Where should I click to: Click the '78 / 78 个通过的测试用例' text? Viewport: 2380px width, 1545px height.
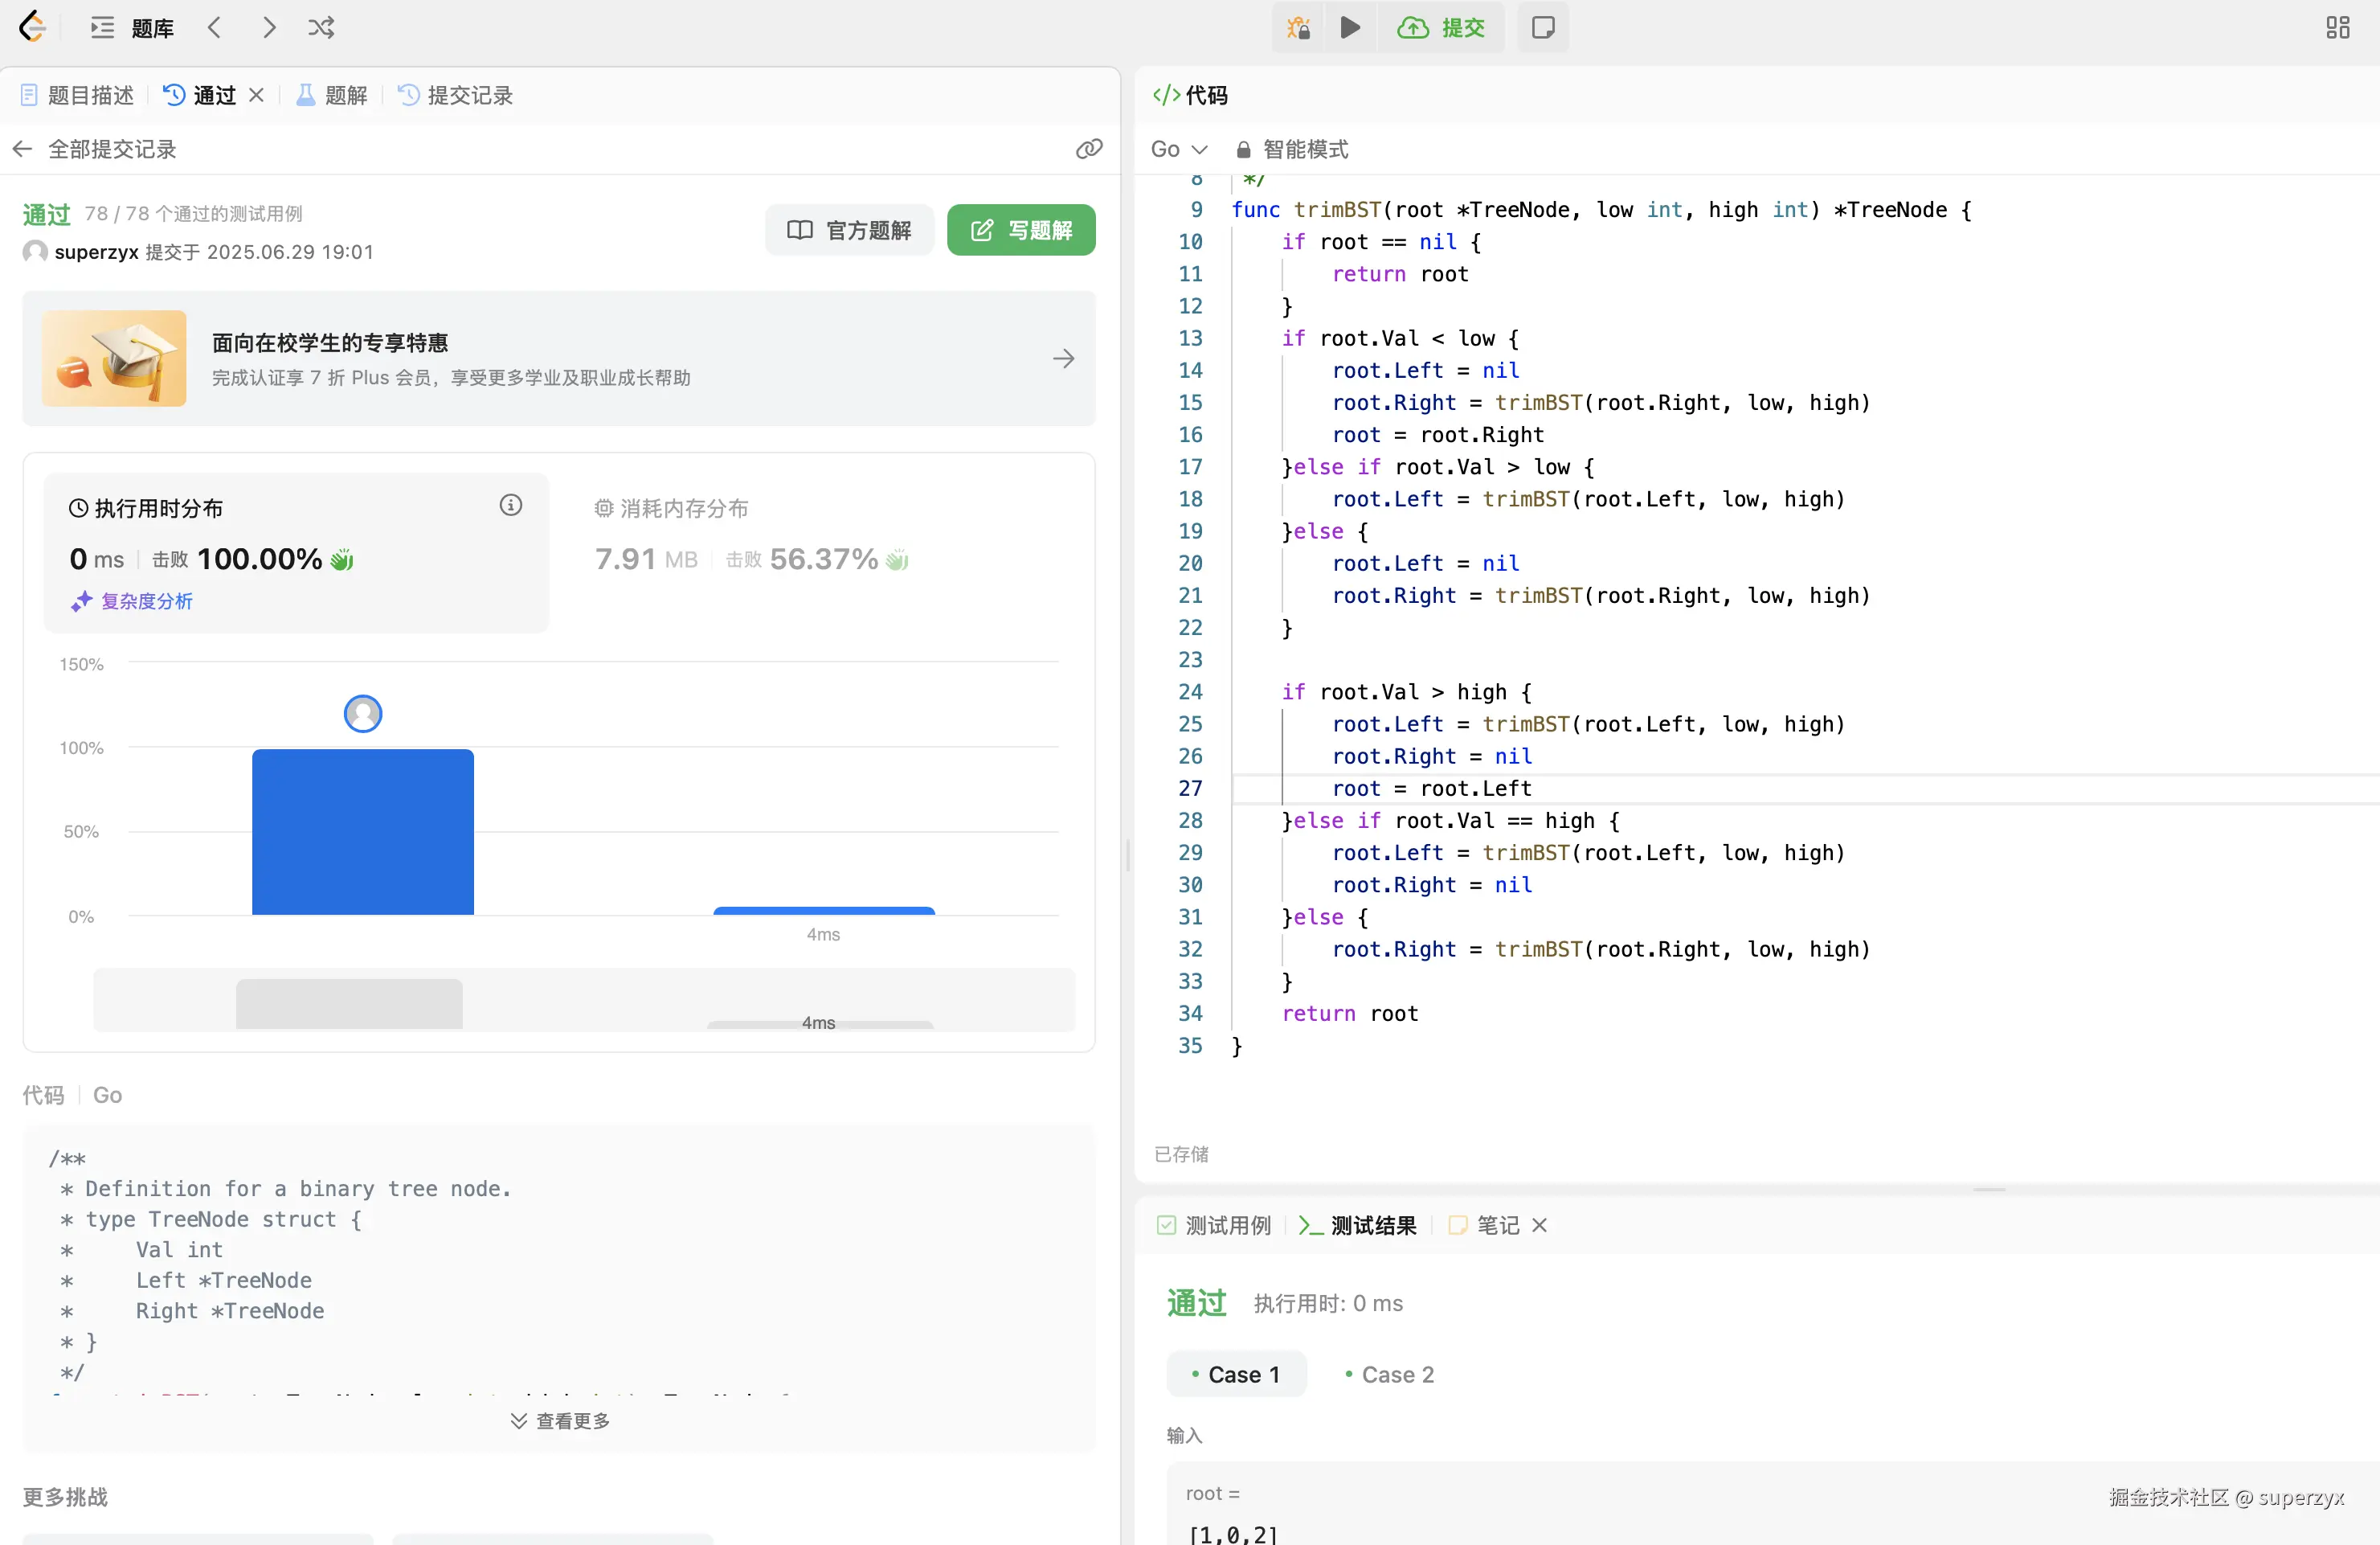tap(193, 213)
